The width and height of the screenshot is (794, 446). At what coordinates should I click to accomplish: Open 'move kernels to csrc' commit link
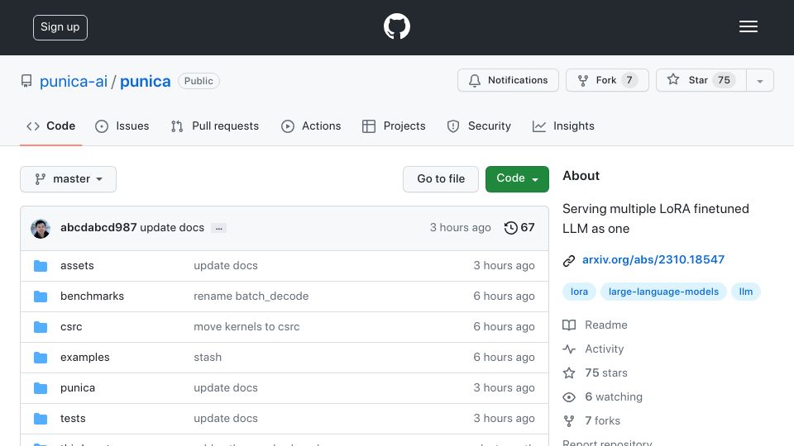pyautogui.click(x=246, y=327)
